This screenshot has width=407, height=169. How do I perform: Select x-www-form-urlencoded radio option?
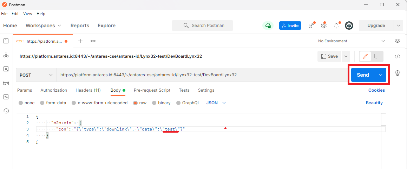click(x=74, y=103)
